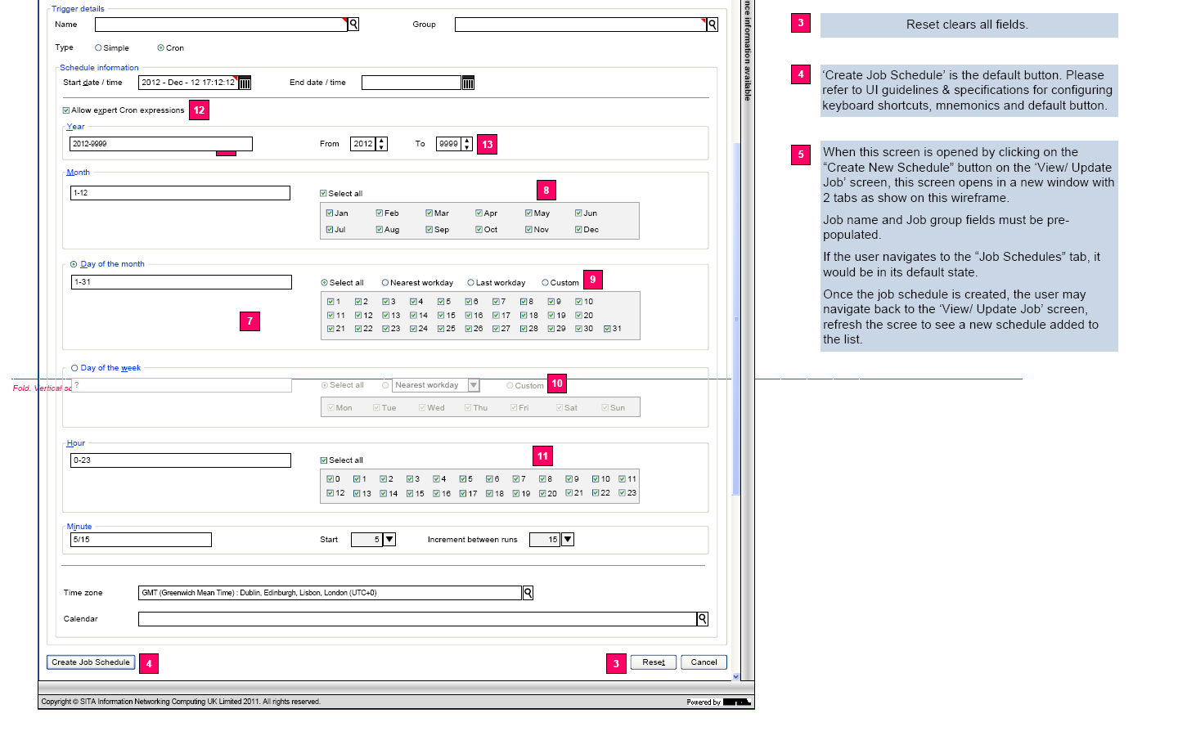
Task: Click the Create Job Schedule button
Action: (x=90, y=662)
